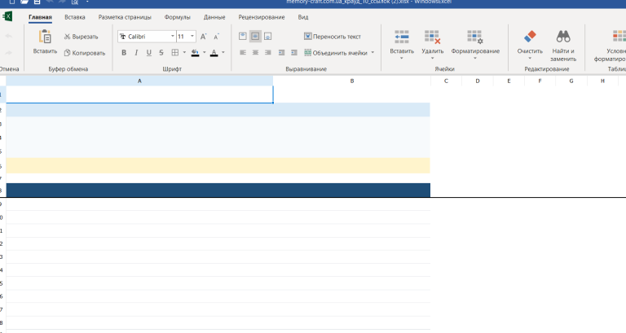This screenshot has height=333, width=626.
Task: Apply cell borders with the borders icon
Action: (x=175, y=53)
